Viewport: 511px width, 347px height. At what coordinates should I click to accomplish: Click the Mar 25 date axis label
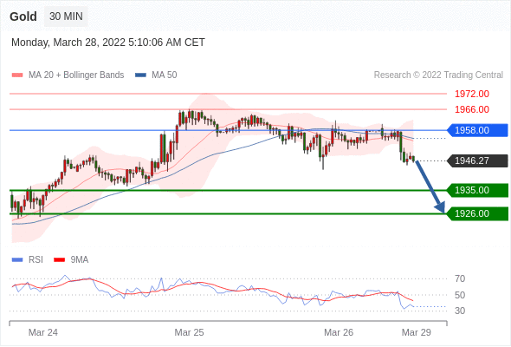click(x=189, y=332)
